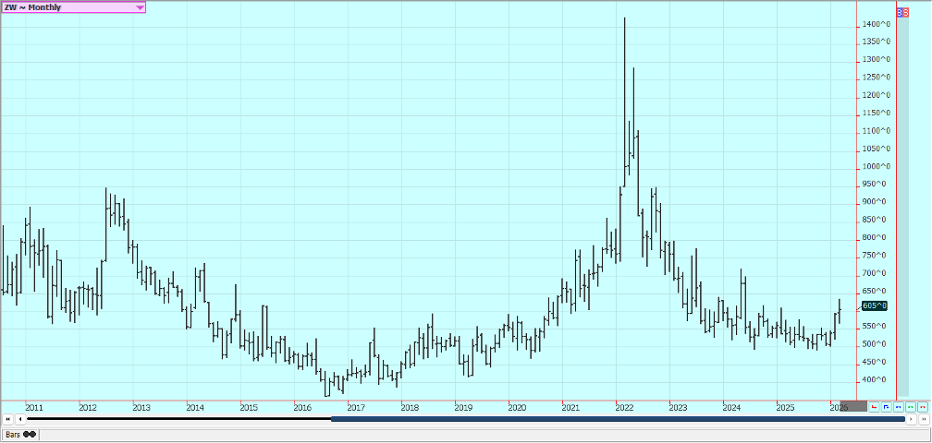
Task: Click the rightmost red dash icon at bottom right
Action: pyautogui.click(x=922, y=406)
